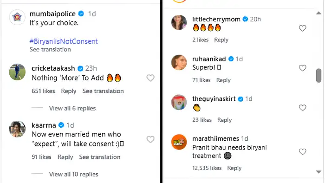Like theguyinaskirt's comment
Viewport: 325px width, 183px height.
pos(303,108)
